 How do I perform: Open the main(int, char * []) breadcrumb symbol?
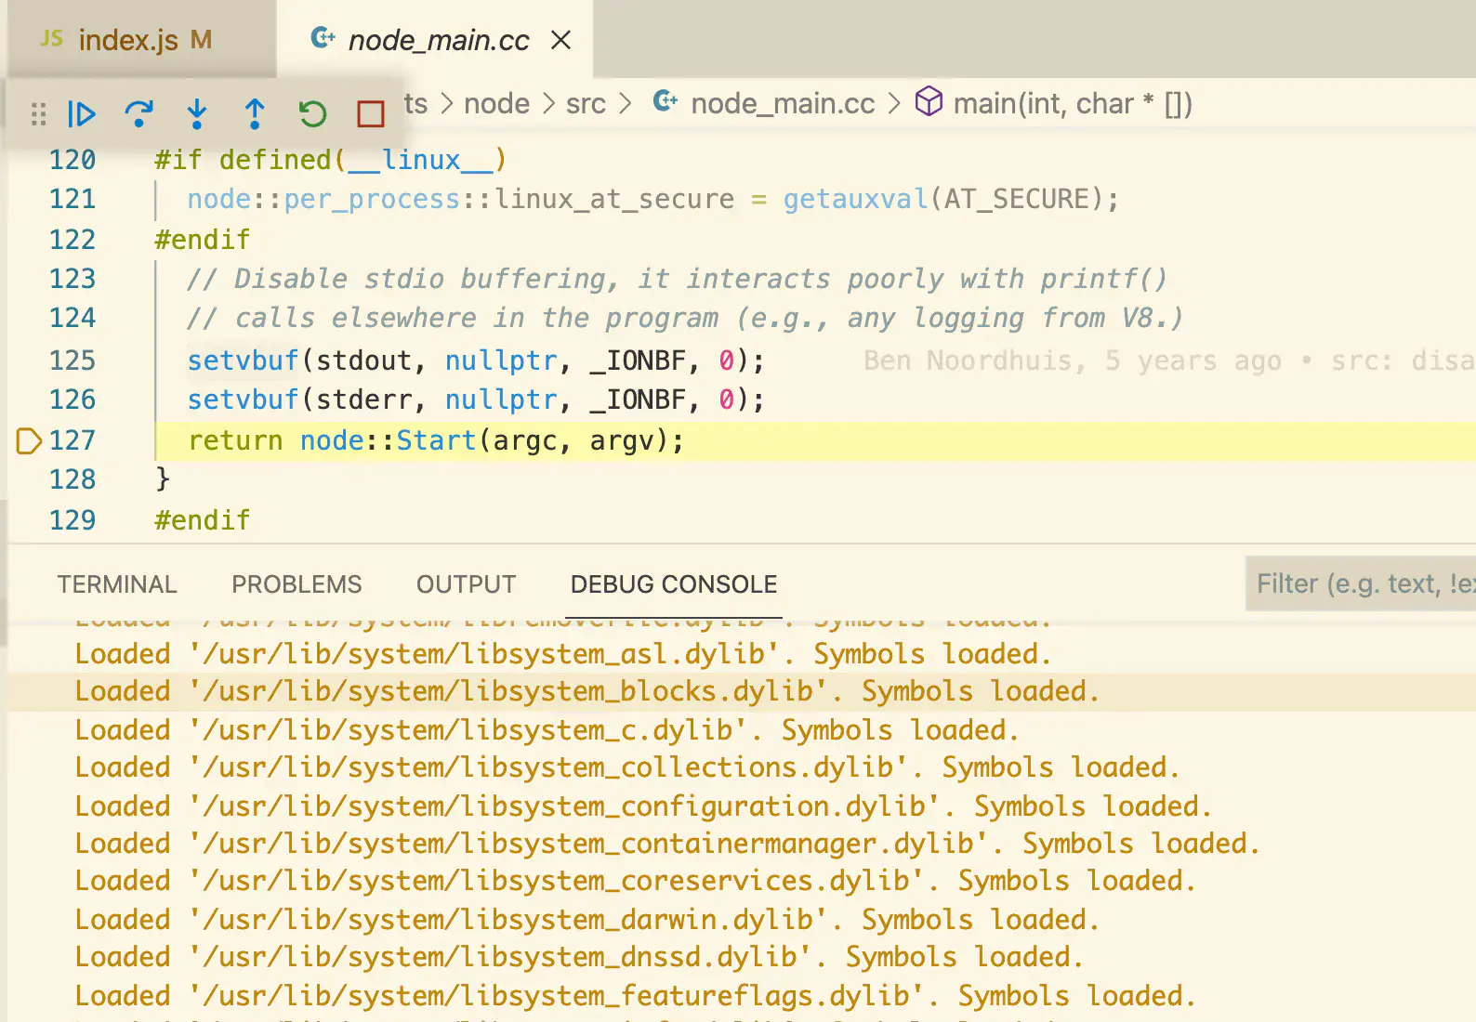[1073, 103]
